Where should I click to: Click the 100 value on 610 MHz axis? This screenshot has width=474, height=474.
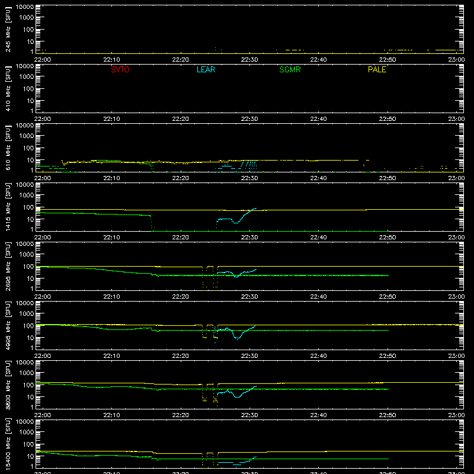pyautogui.click(x=28, y=148)
